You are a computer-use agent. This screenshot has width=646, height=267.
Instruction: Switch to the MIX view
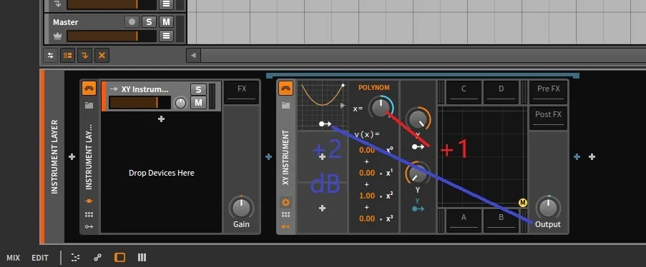click(13, 258)
